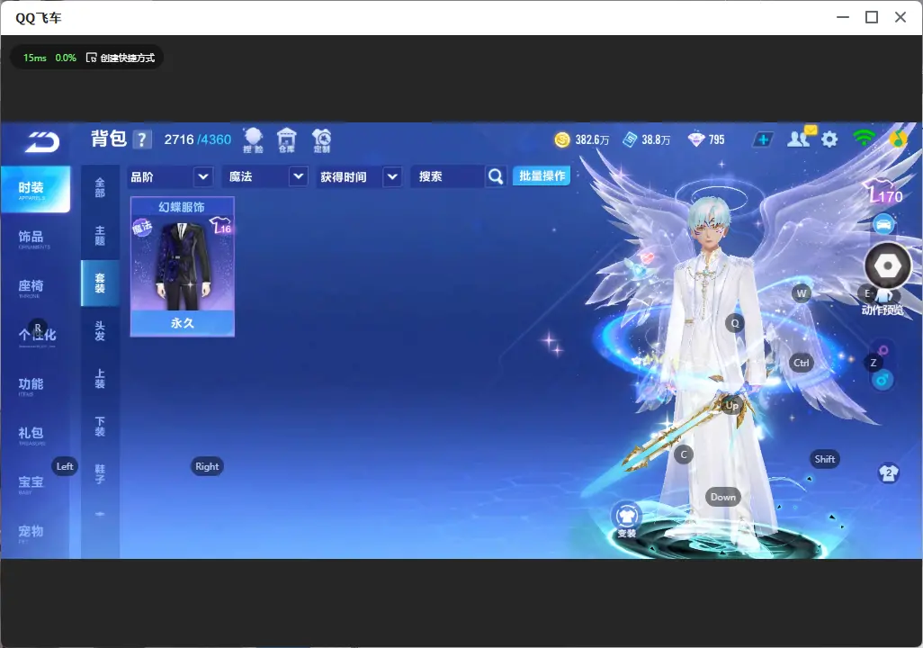Open the outfit preset 2 shirt icon
The image size is (923, 648).
[888, 473]
